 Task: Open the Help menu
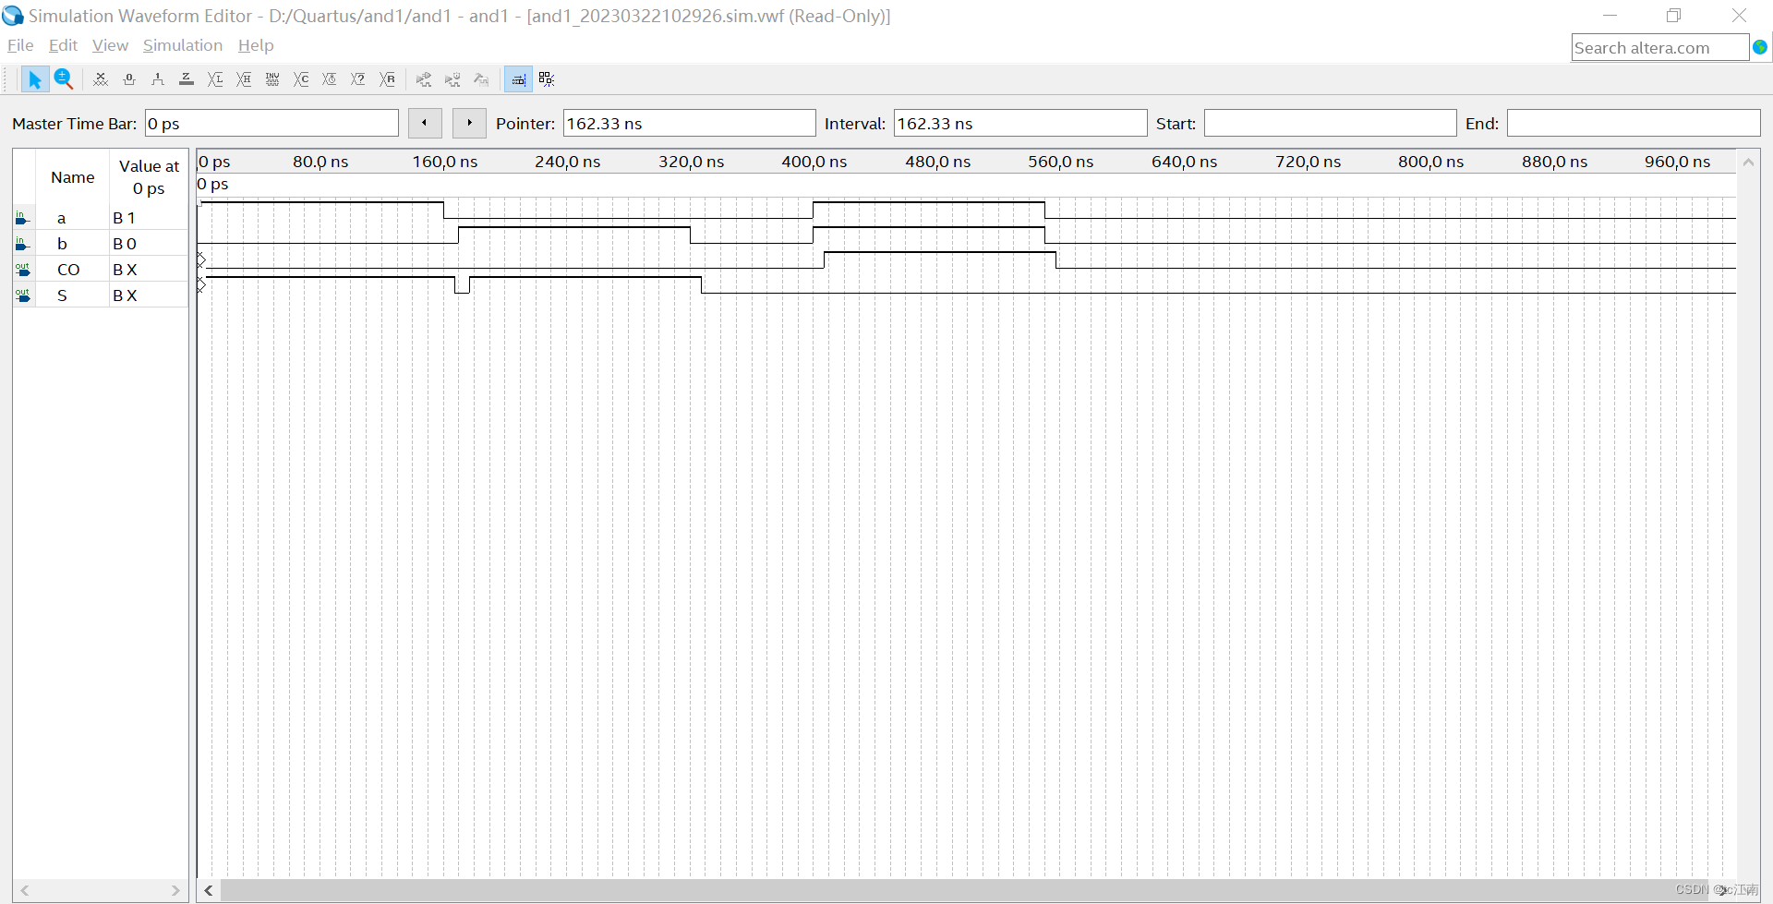[256, 45]
